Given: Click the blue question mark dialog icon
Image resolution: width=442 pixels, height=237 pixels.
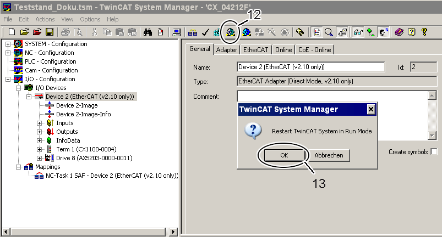Looking at the screenshot, I should 253,131.
